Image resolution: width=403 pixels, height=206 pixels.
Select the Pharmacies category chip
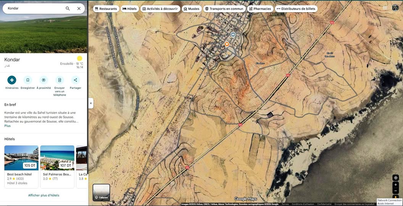(x=260, y=9)
